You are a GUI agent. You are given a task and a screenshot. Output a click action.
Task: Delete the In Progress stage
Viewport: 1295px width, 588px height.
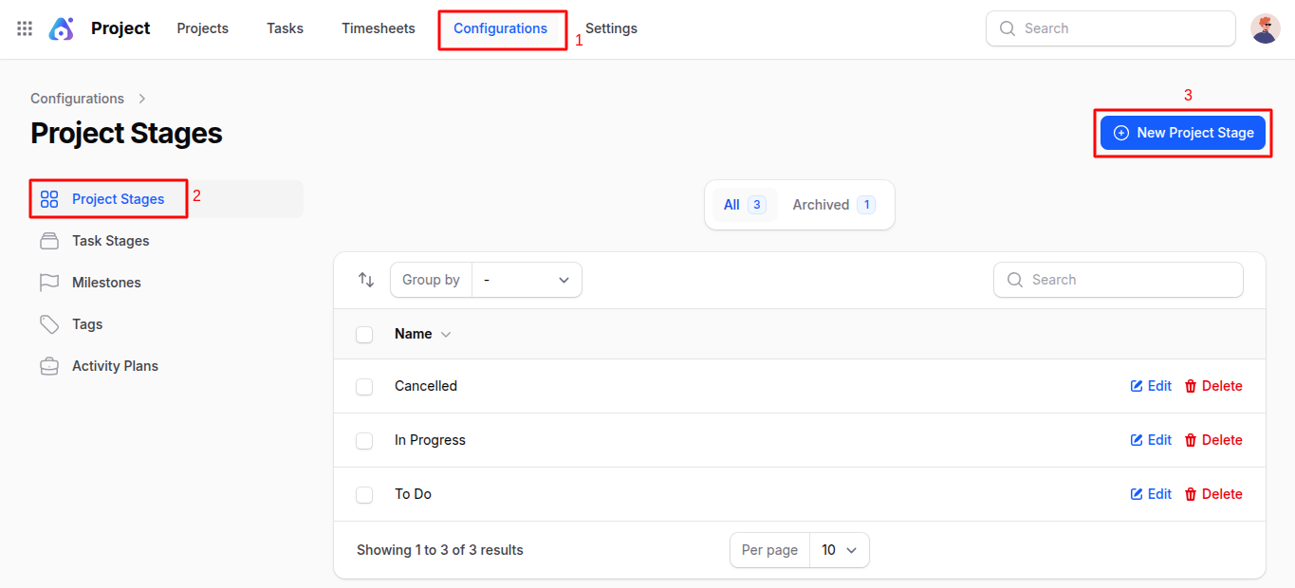pos(1213,440)
